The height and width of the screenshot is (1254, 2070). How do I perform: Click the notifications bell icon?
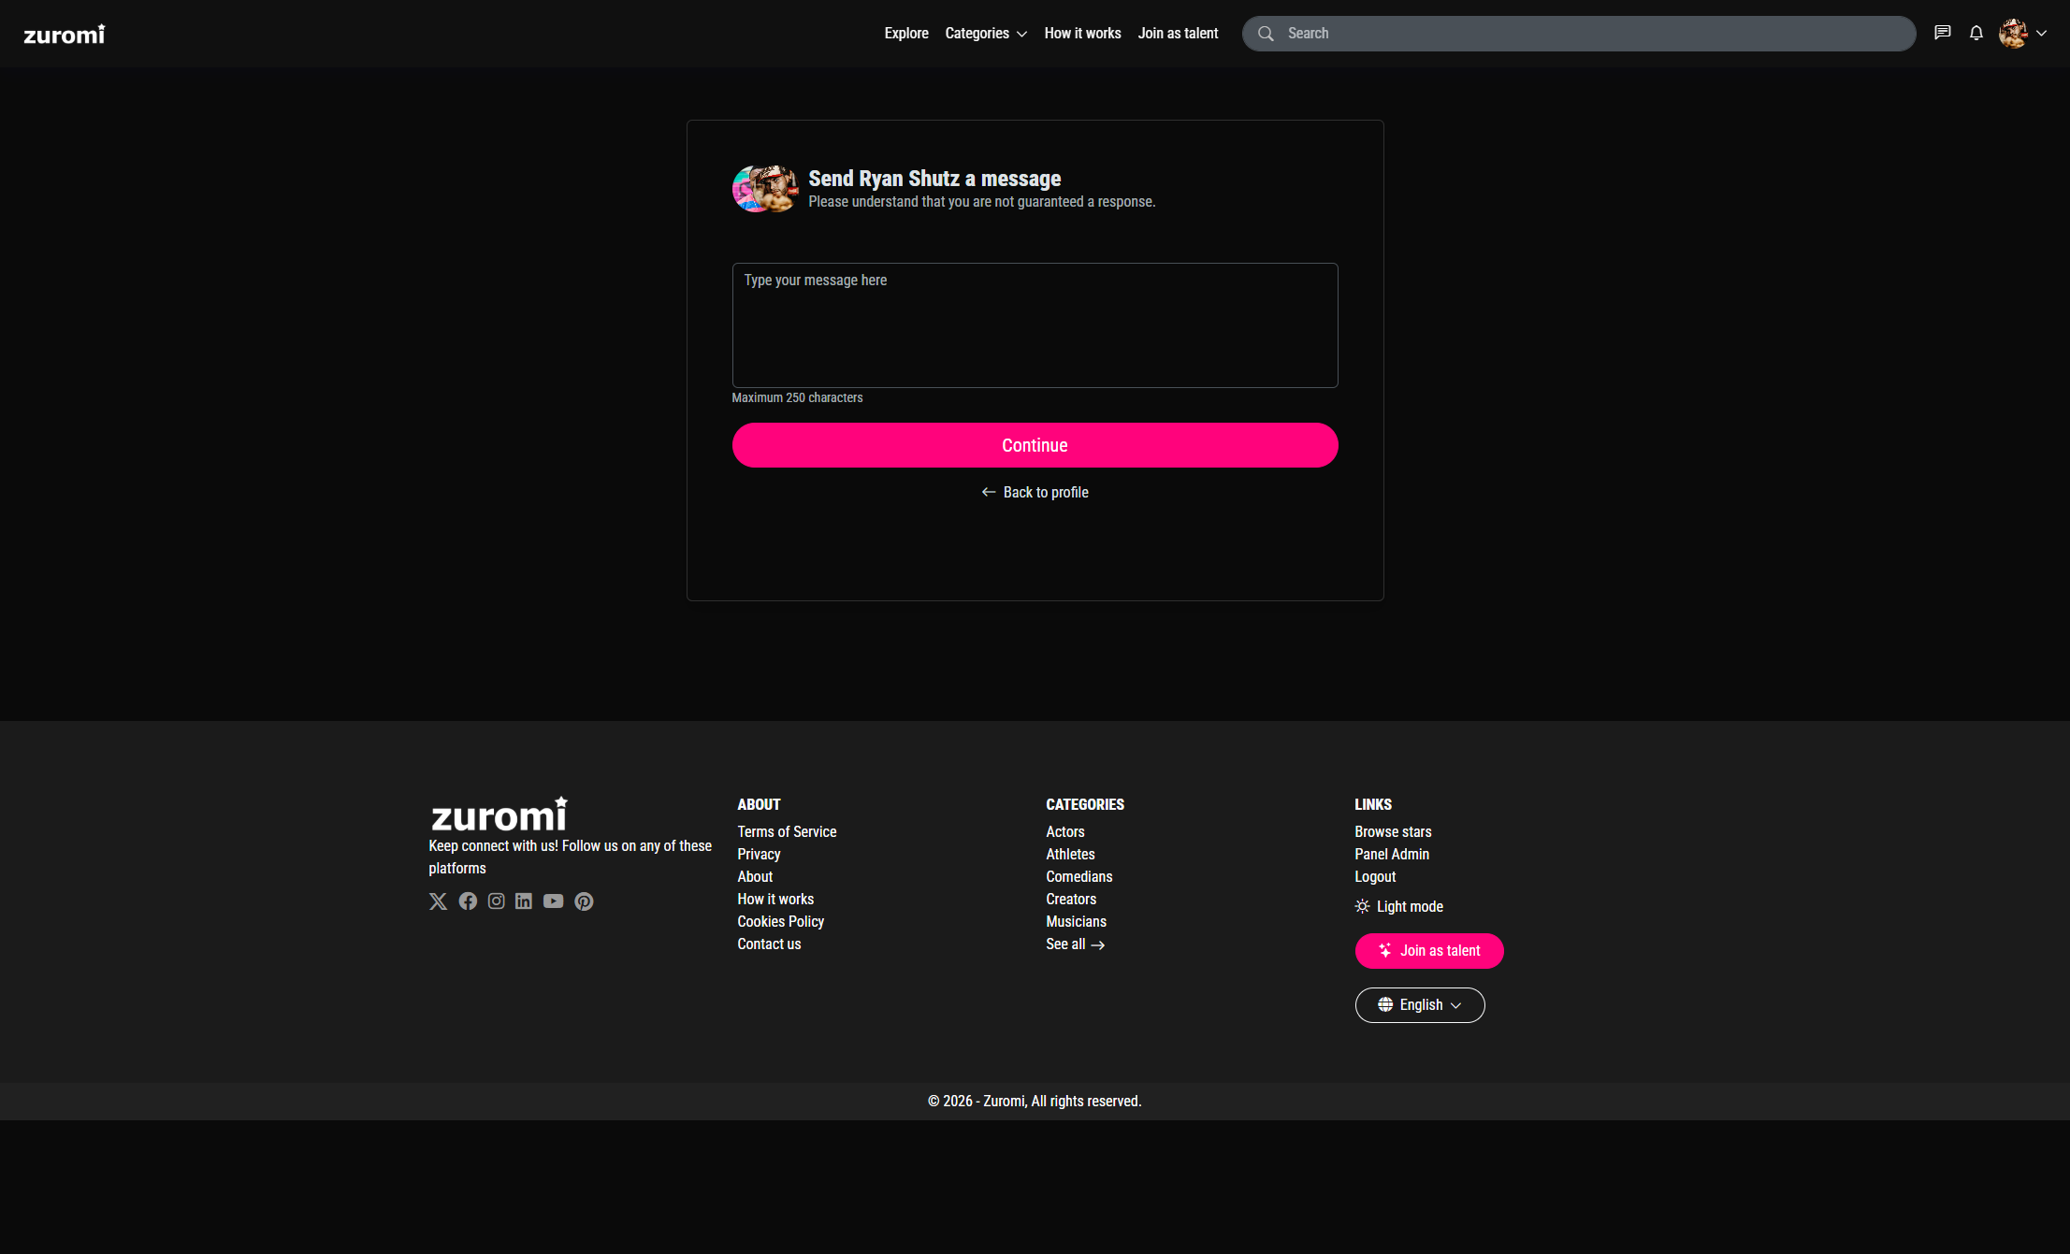click(x=1976, y=33)
